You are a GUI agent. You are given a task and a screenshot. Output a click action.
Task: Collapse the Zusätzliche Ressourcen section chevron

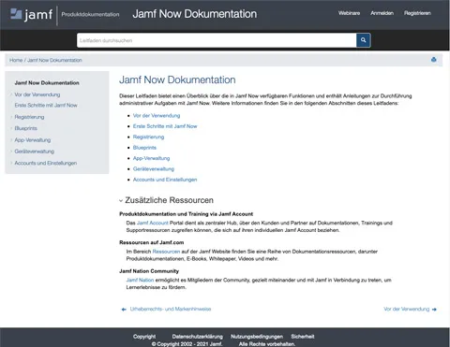121,200
